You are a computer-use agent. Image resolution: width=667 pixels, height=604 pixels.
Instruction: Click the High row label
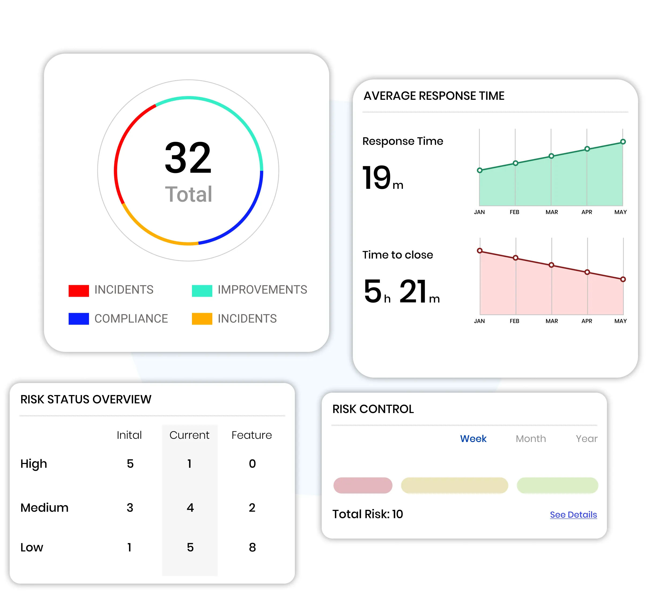[x=34, y=464]
